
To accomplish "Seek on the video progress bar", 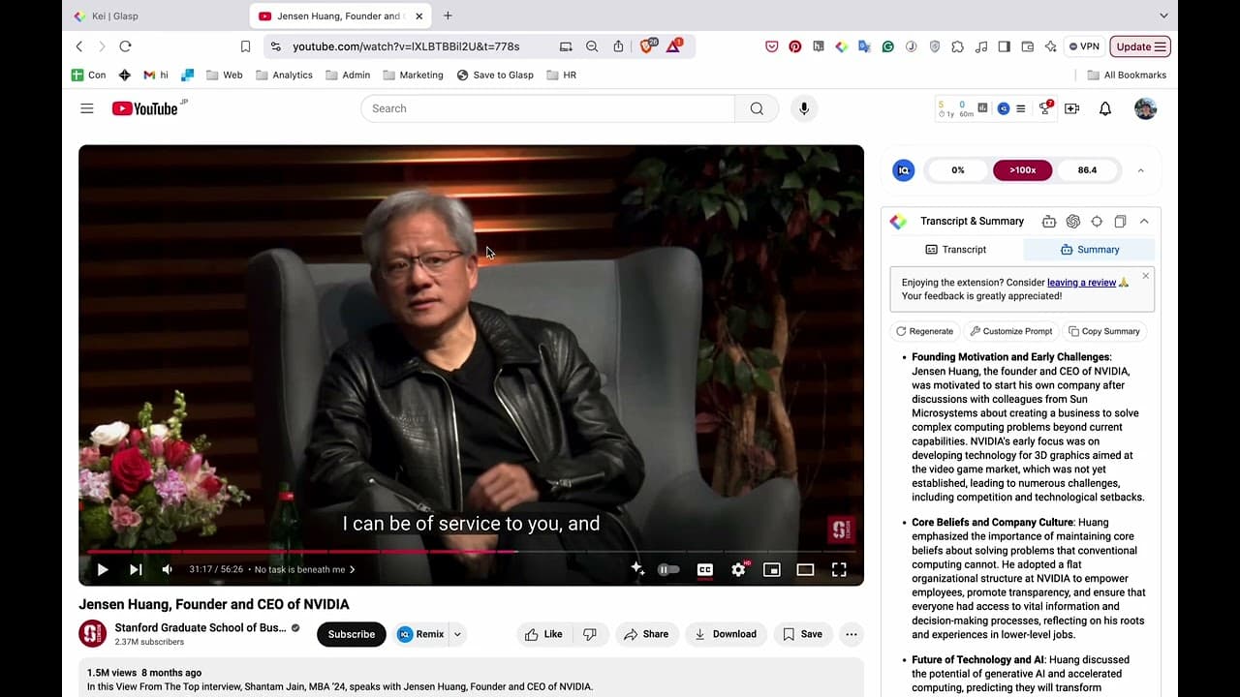I will pyautogui.click(x=471, y=551).
